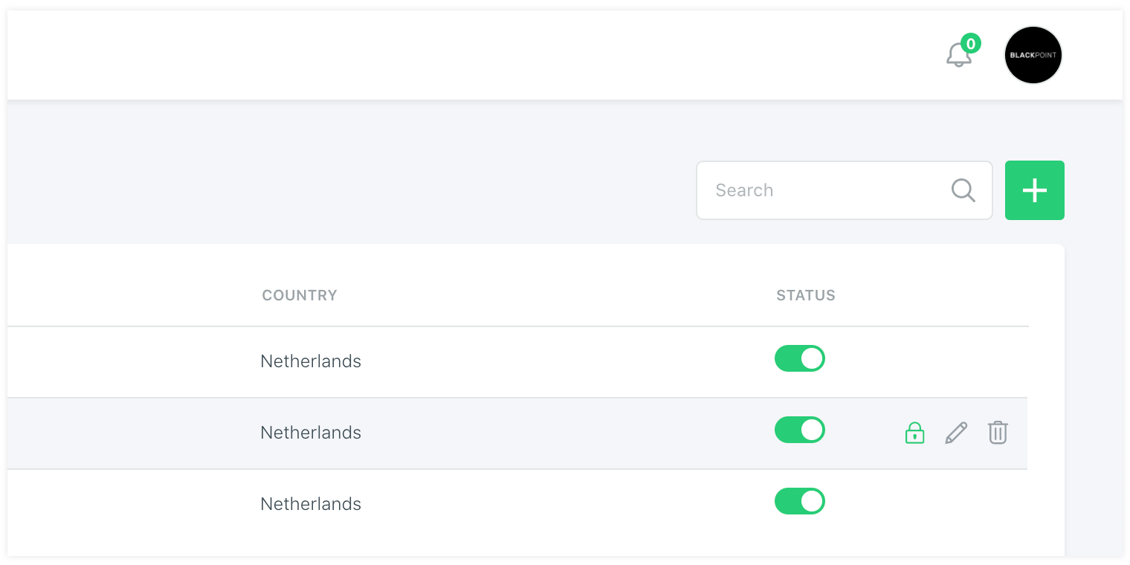Open the notifications bell
Screen dimensions: 1130x565
pyautogui.click(x=958, y=56)
